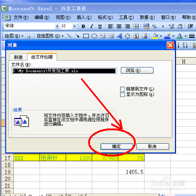Select the 由文件创建 tab

[x=42, y=57]
